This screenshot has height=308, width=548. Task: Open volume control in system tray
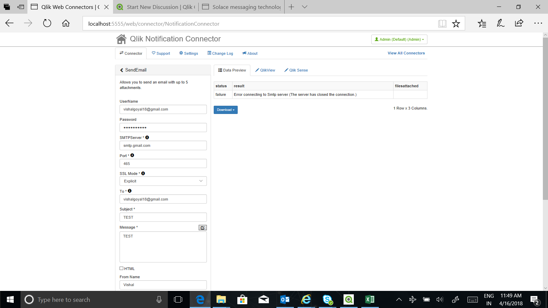pyautogui.click(x=440, y=299)
